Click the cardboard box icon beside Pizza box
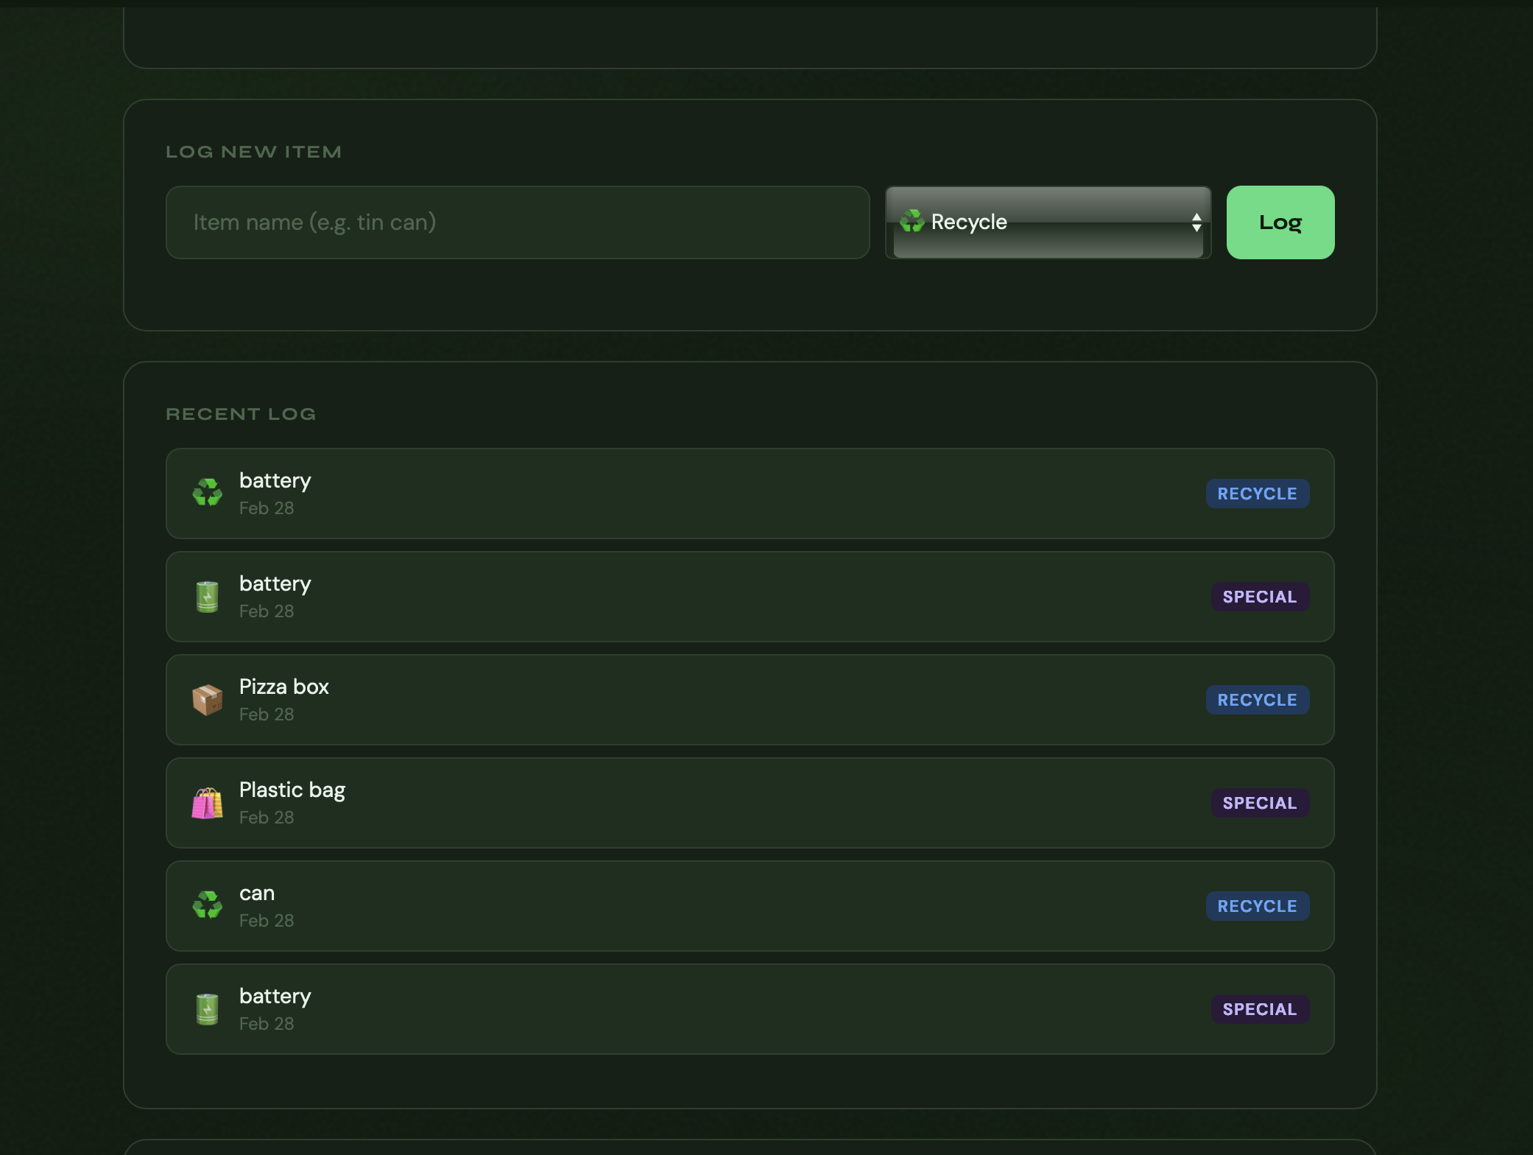 pyautogui.click(x=207, y=699)
